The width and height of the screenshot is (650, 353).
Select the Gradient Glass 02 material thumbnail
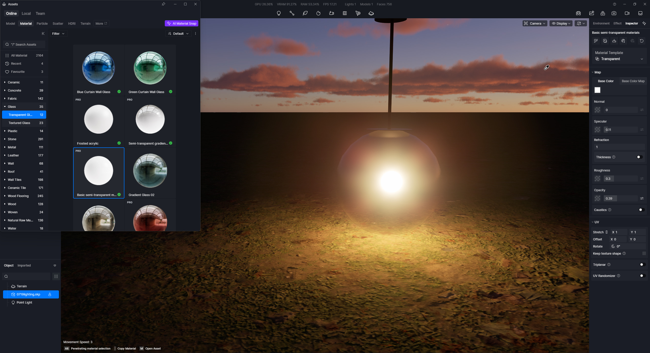point(150,172)
